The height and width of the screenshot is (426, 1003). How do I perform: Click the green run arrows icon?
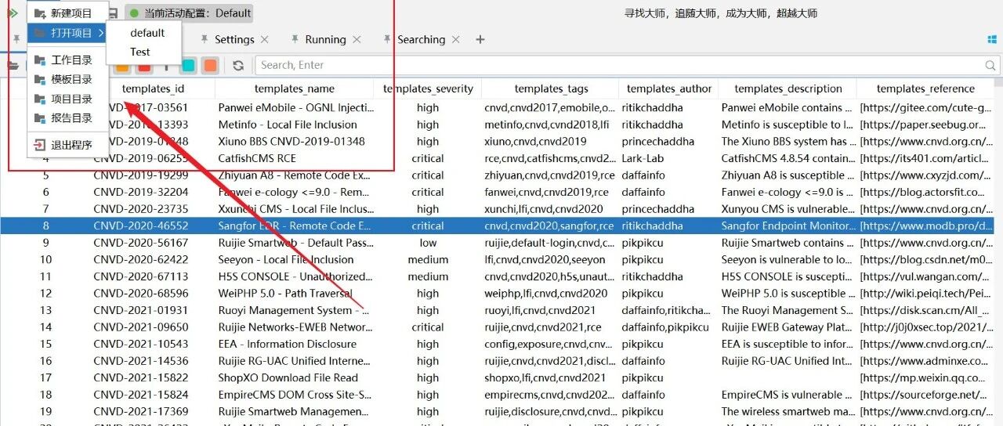tap(13, 13)
